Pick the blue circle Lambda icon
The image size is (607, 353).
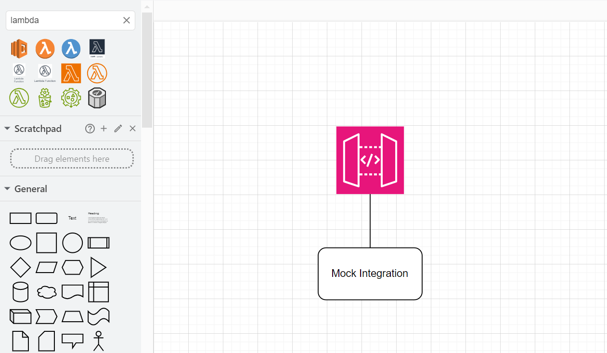click(x=71, y=49)
